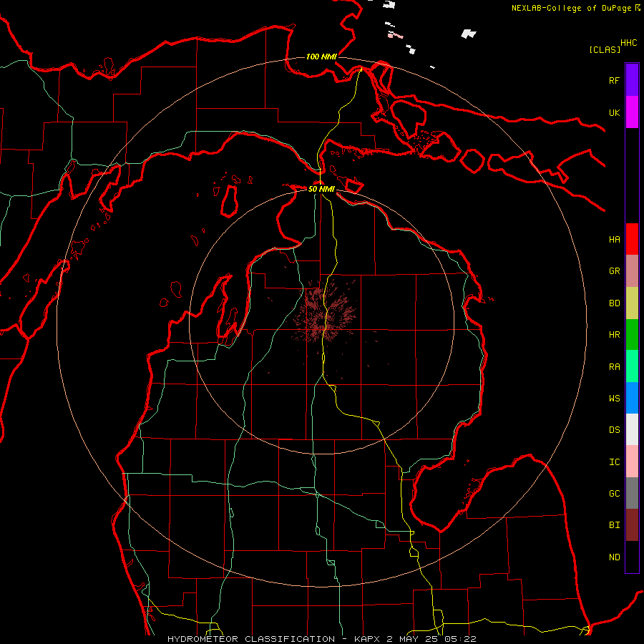
Task: Pick the RA mint legend swatch
Action: pyautogui.click(x=632, y=366)
